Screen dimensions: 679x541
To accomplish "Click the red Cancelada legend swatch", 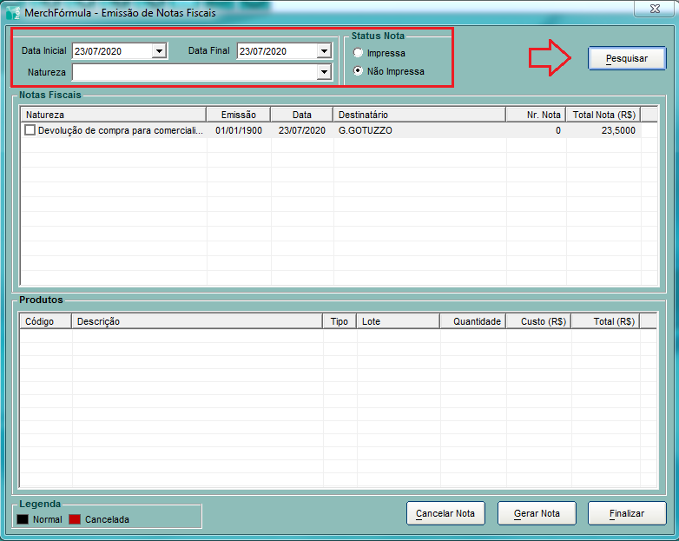I will pyautogui.click(x=75, y=519).
